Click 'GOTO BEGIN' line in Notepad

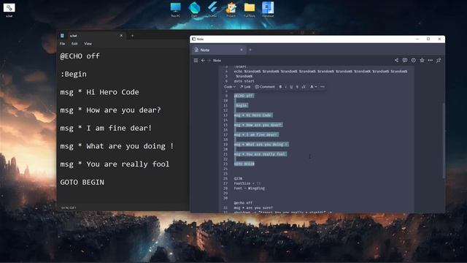pos(82,182)
